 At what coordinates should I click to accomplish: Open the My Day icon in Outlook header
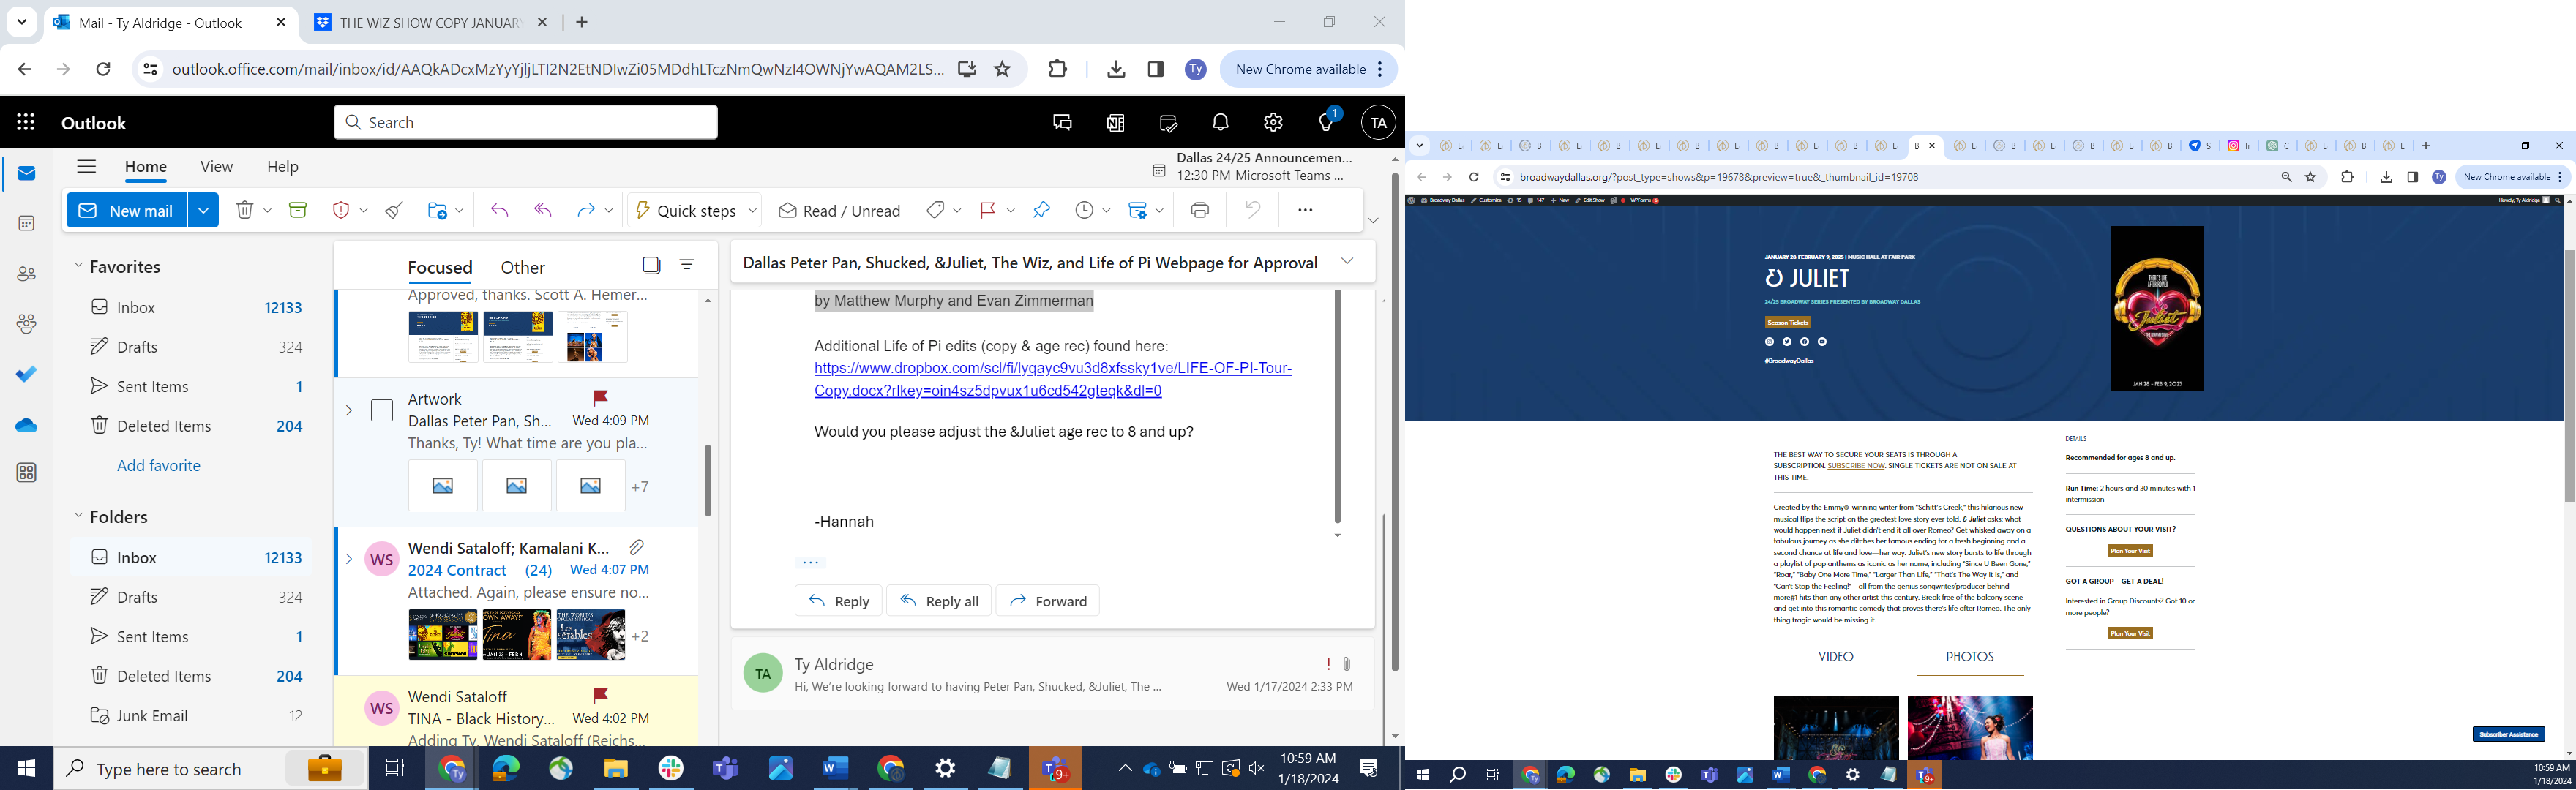[1168, 123]
